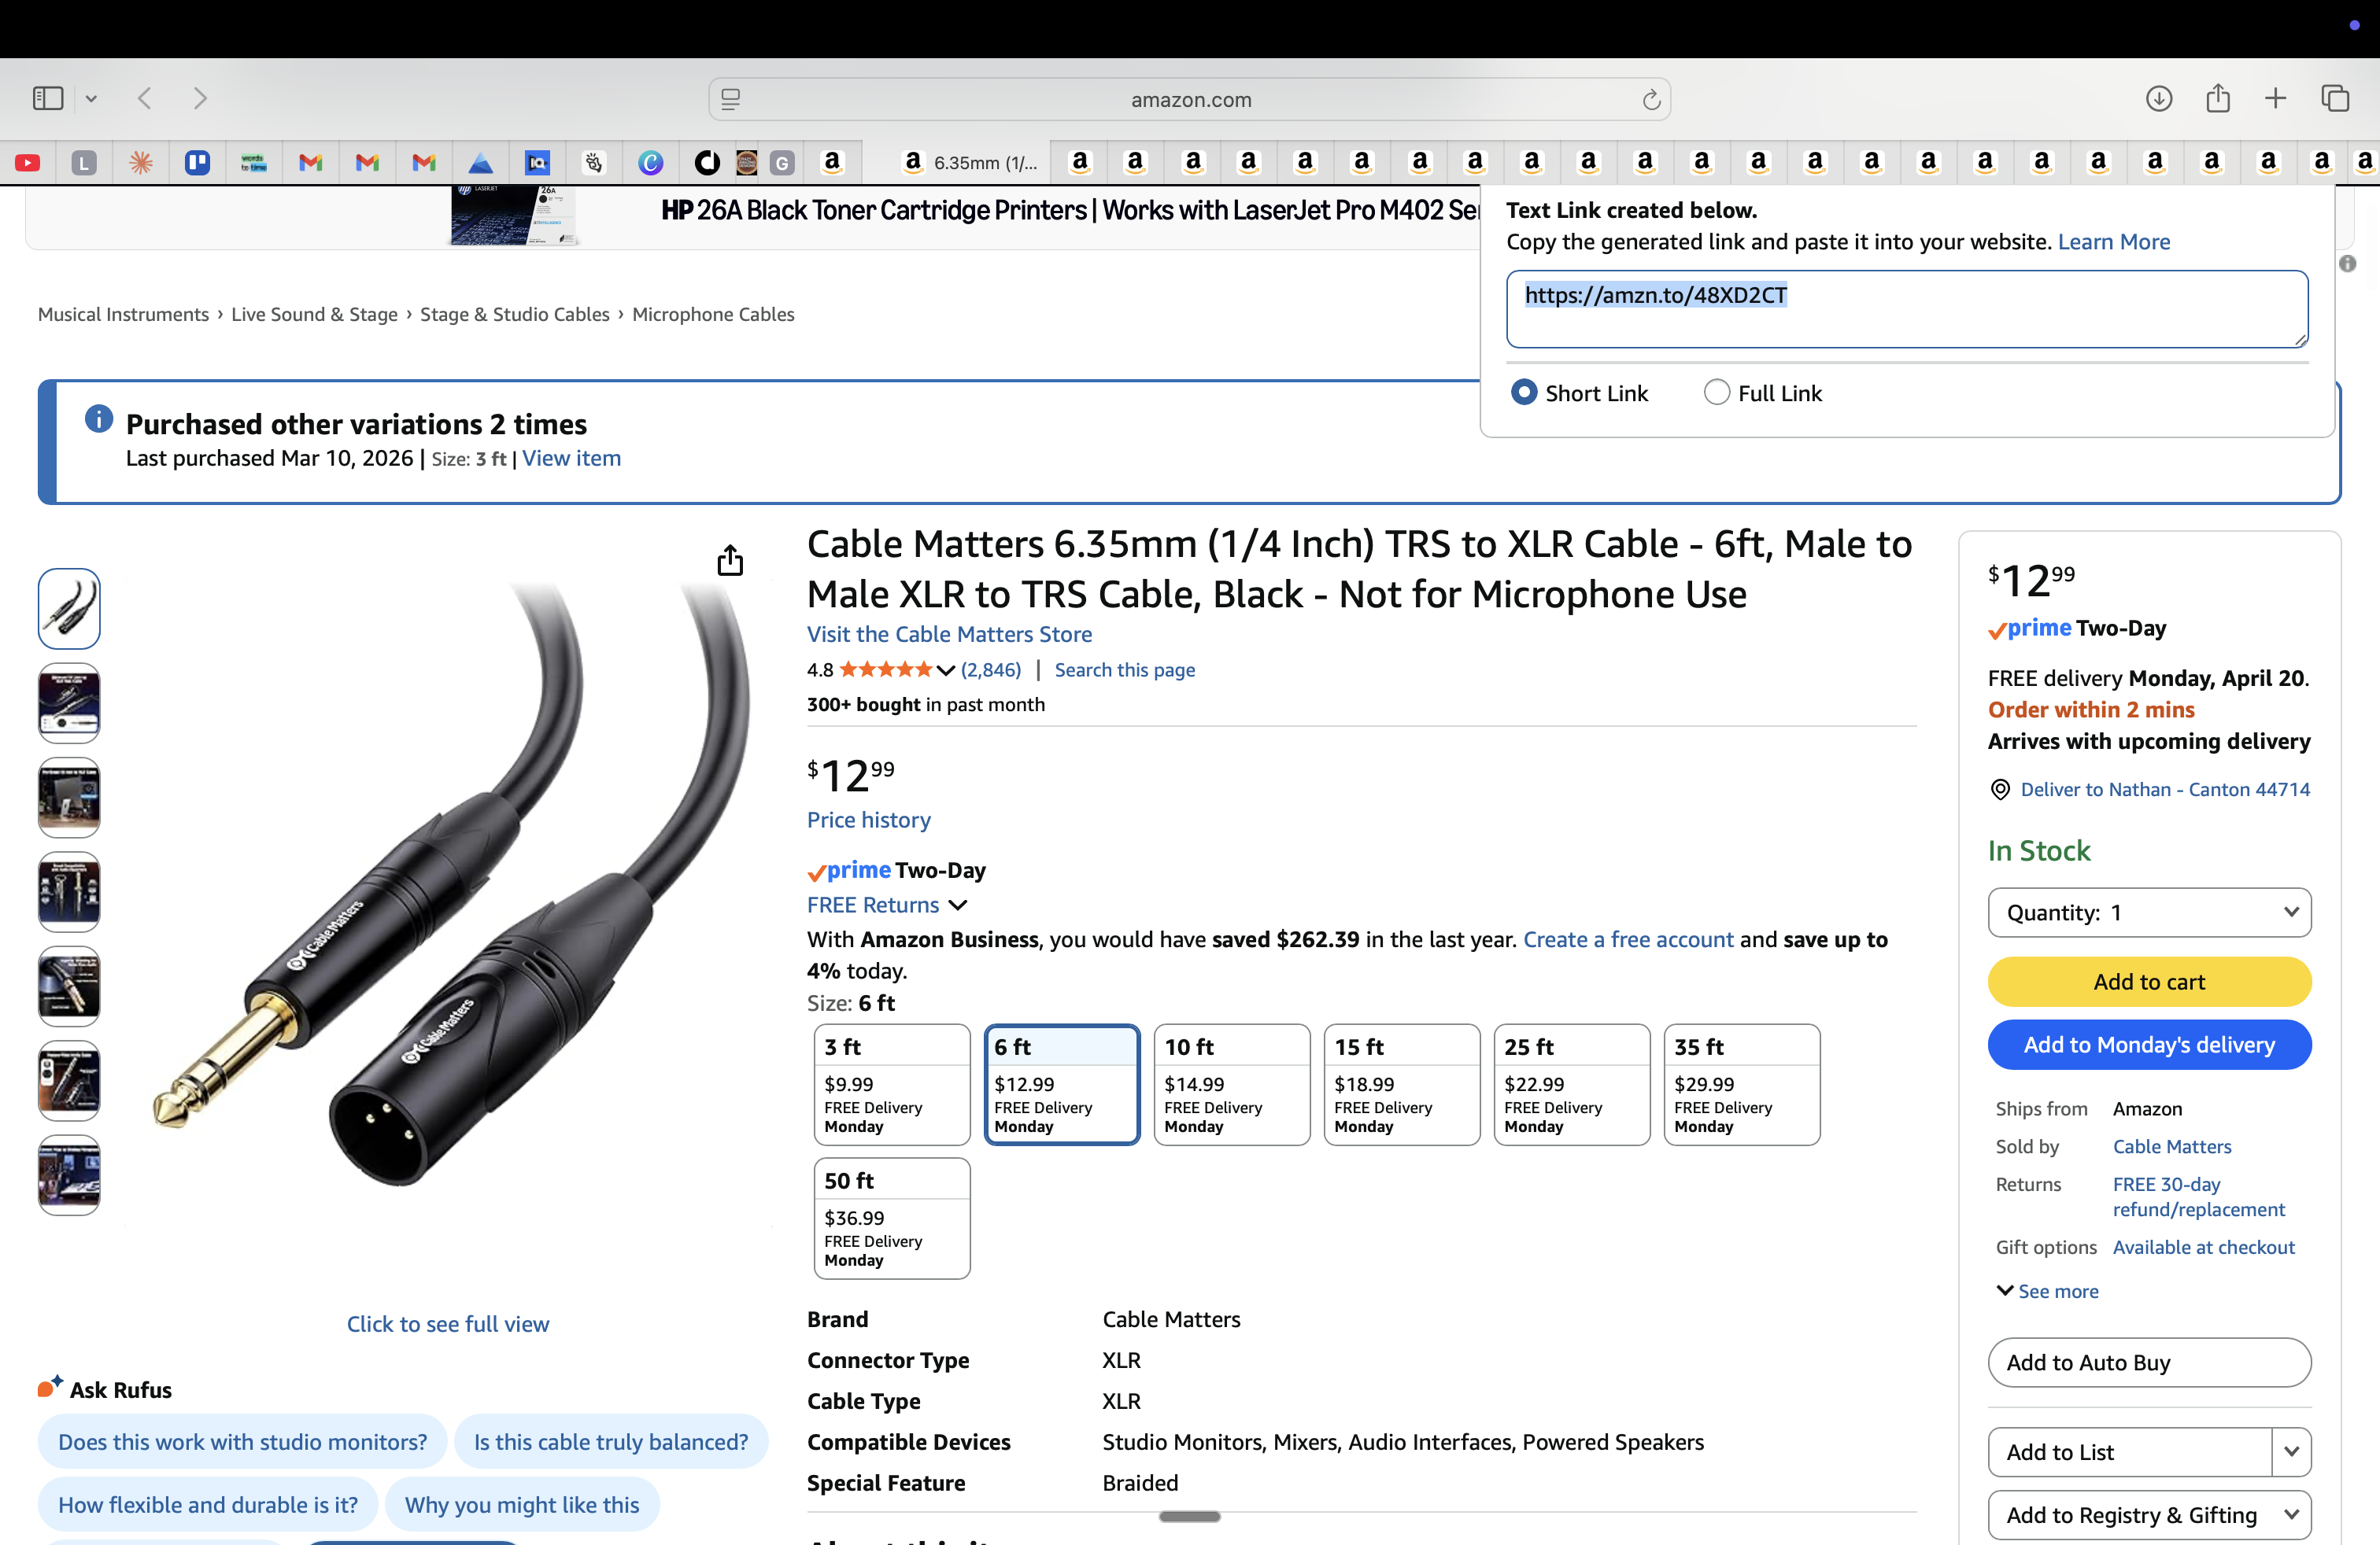Screen dimensions: 2380x1545
Task: Toggle the Safari sidebar
Action: pyautogui.click(x=48, y=98)
